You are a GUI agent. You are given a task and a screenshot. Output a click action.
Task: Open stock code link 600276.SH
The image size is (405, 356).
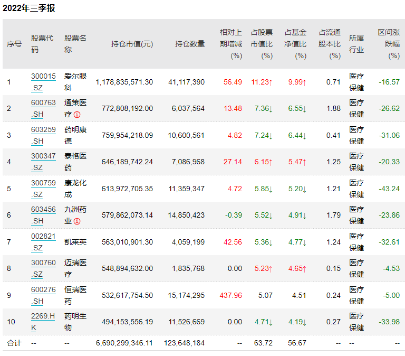coord(43,295)
